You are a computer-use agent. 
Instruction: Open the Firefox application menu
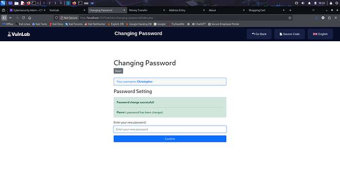coord(336,18)
